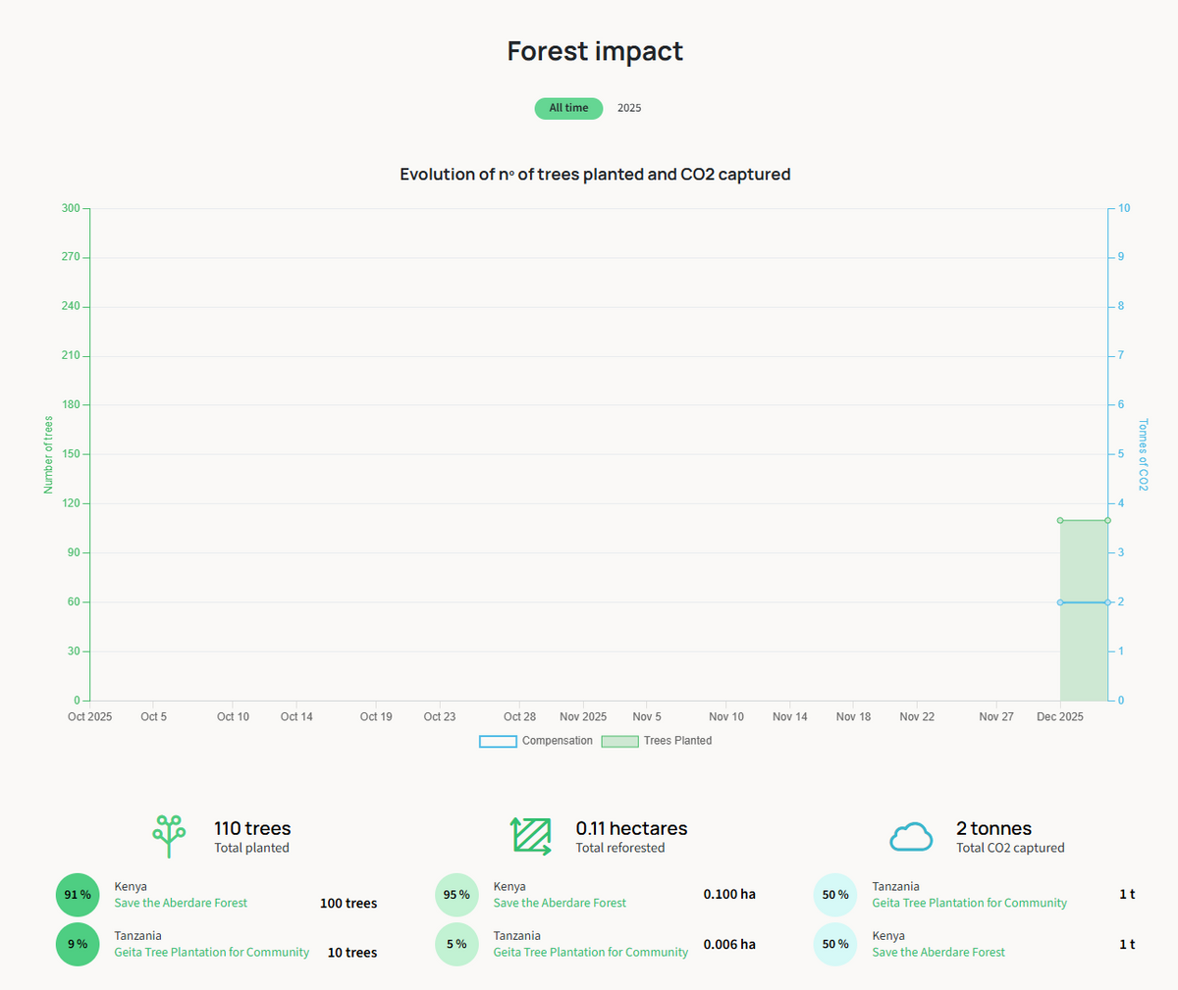Click the 50 % Tanzania CO2 badge
This screenshot has height=990, width=1178.
click(835, 895)
